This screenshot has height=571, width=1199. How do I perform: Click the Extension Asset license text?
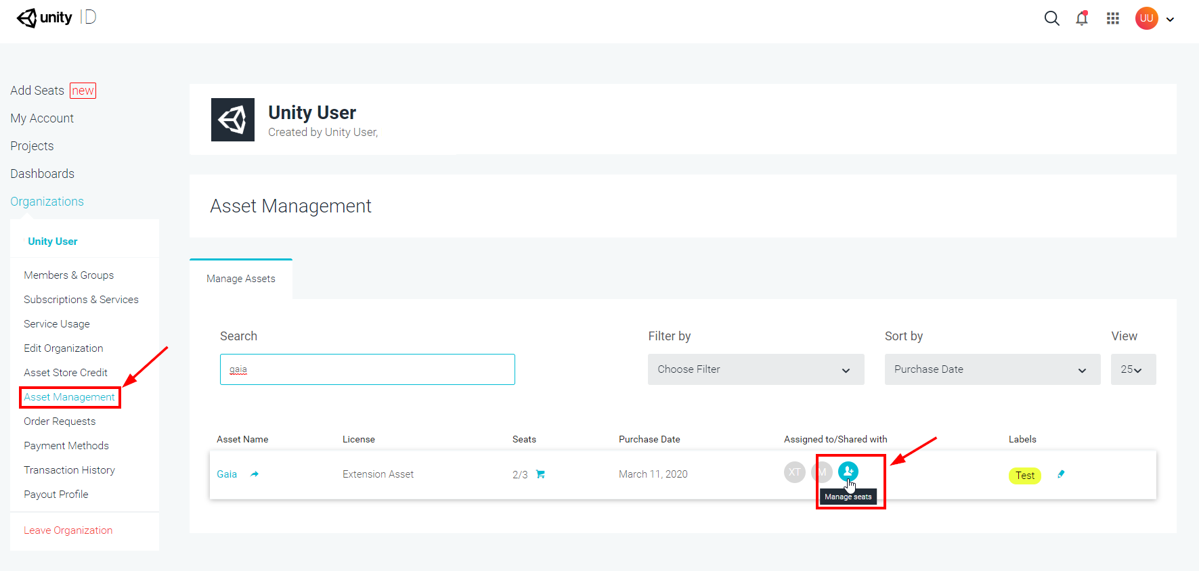(378, 474)
